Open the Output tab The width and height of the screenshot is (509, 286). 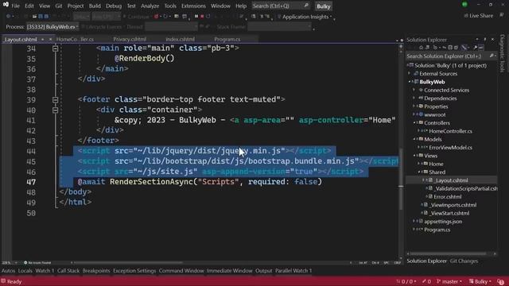[x=263, y=270]
